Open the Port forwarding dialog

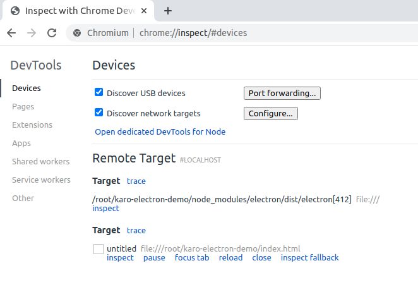(282, 93)
